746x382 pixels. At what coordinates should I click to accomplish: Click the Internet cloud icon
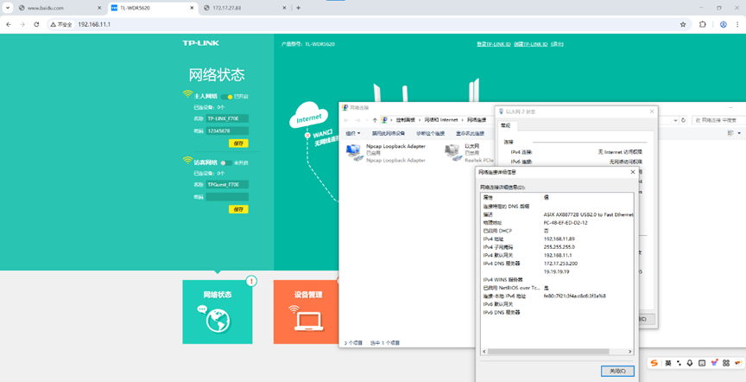click(x=309, y=115)
